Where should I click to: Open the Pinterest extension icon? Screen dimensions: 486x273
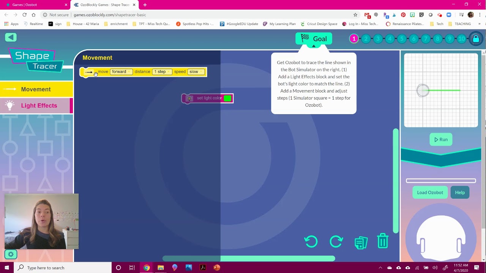tap(403, 15)
